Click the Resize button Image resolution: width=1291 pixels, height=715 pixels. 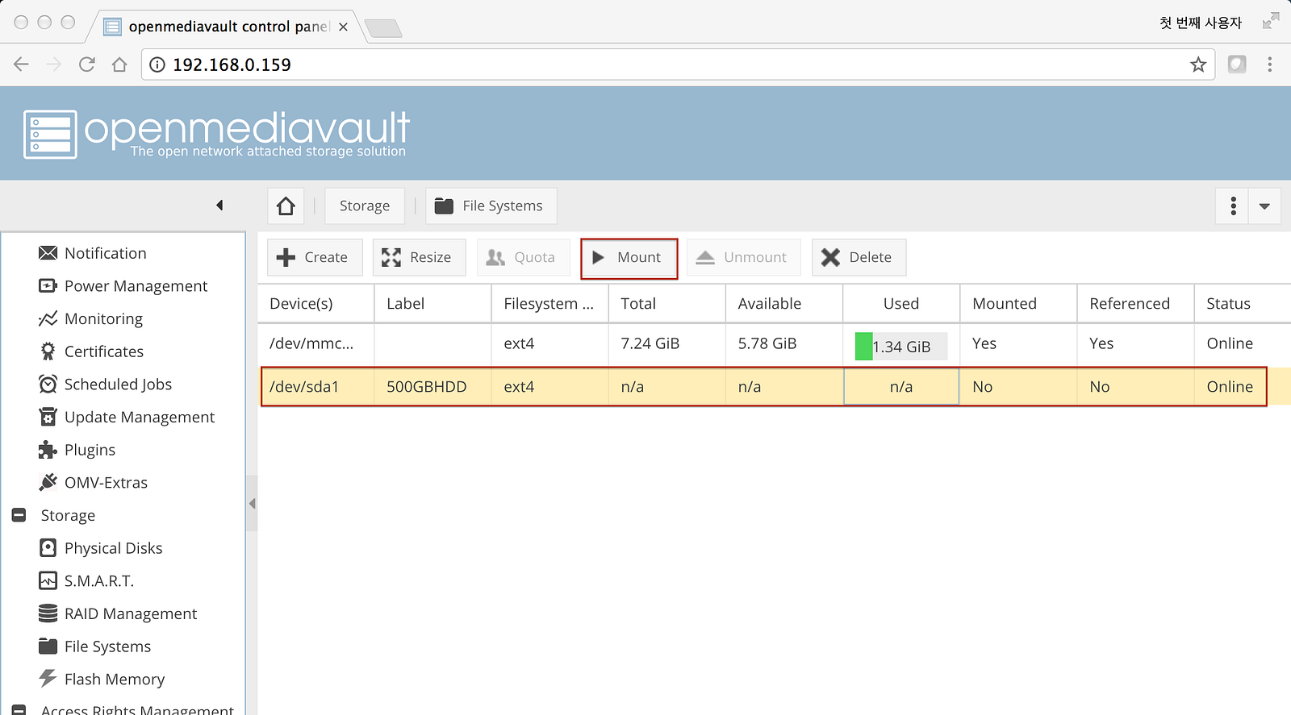click(x=419, y=257)
